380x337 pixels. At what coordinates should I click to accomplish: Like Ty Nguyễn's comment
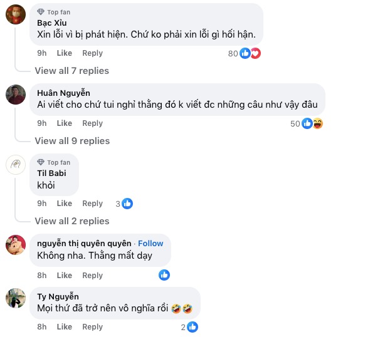pyautogui.click(x=65, y=327)
